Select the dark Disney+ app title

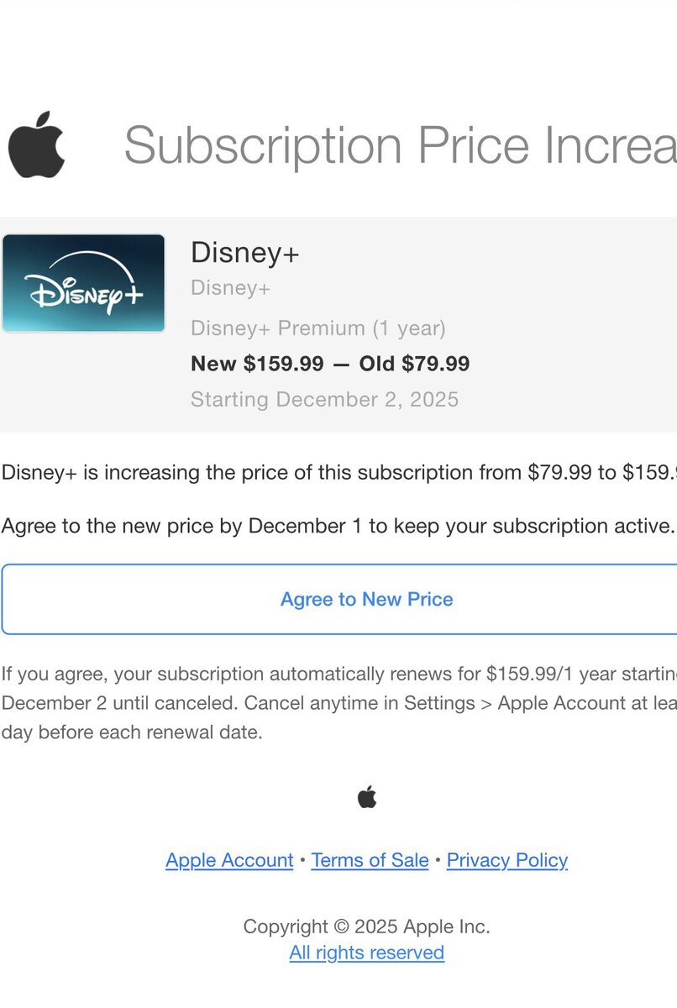pos(245,252)
